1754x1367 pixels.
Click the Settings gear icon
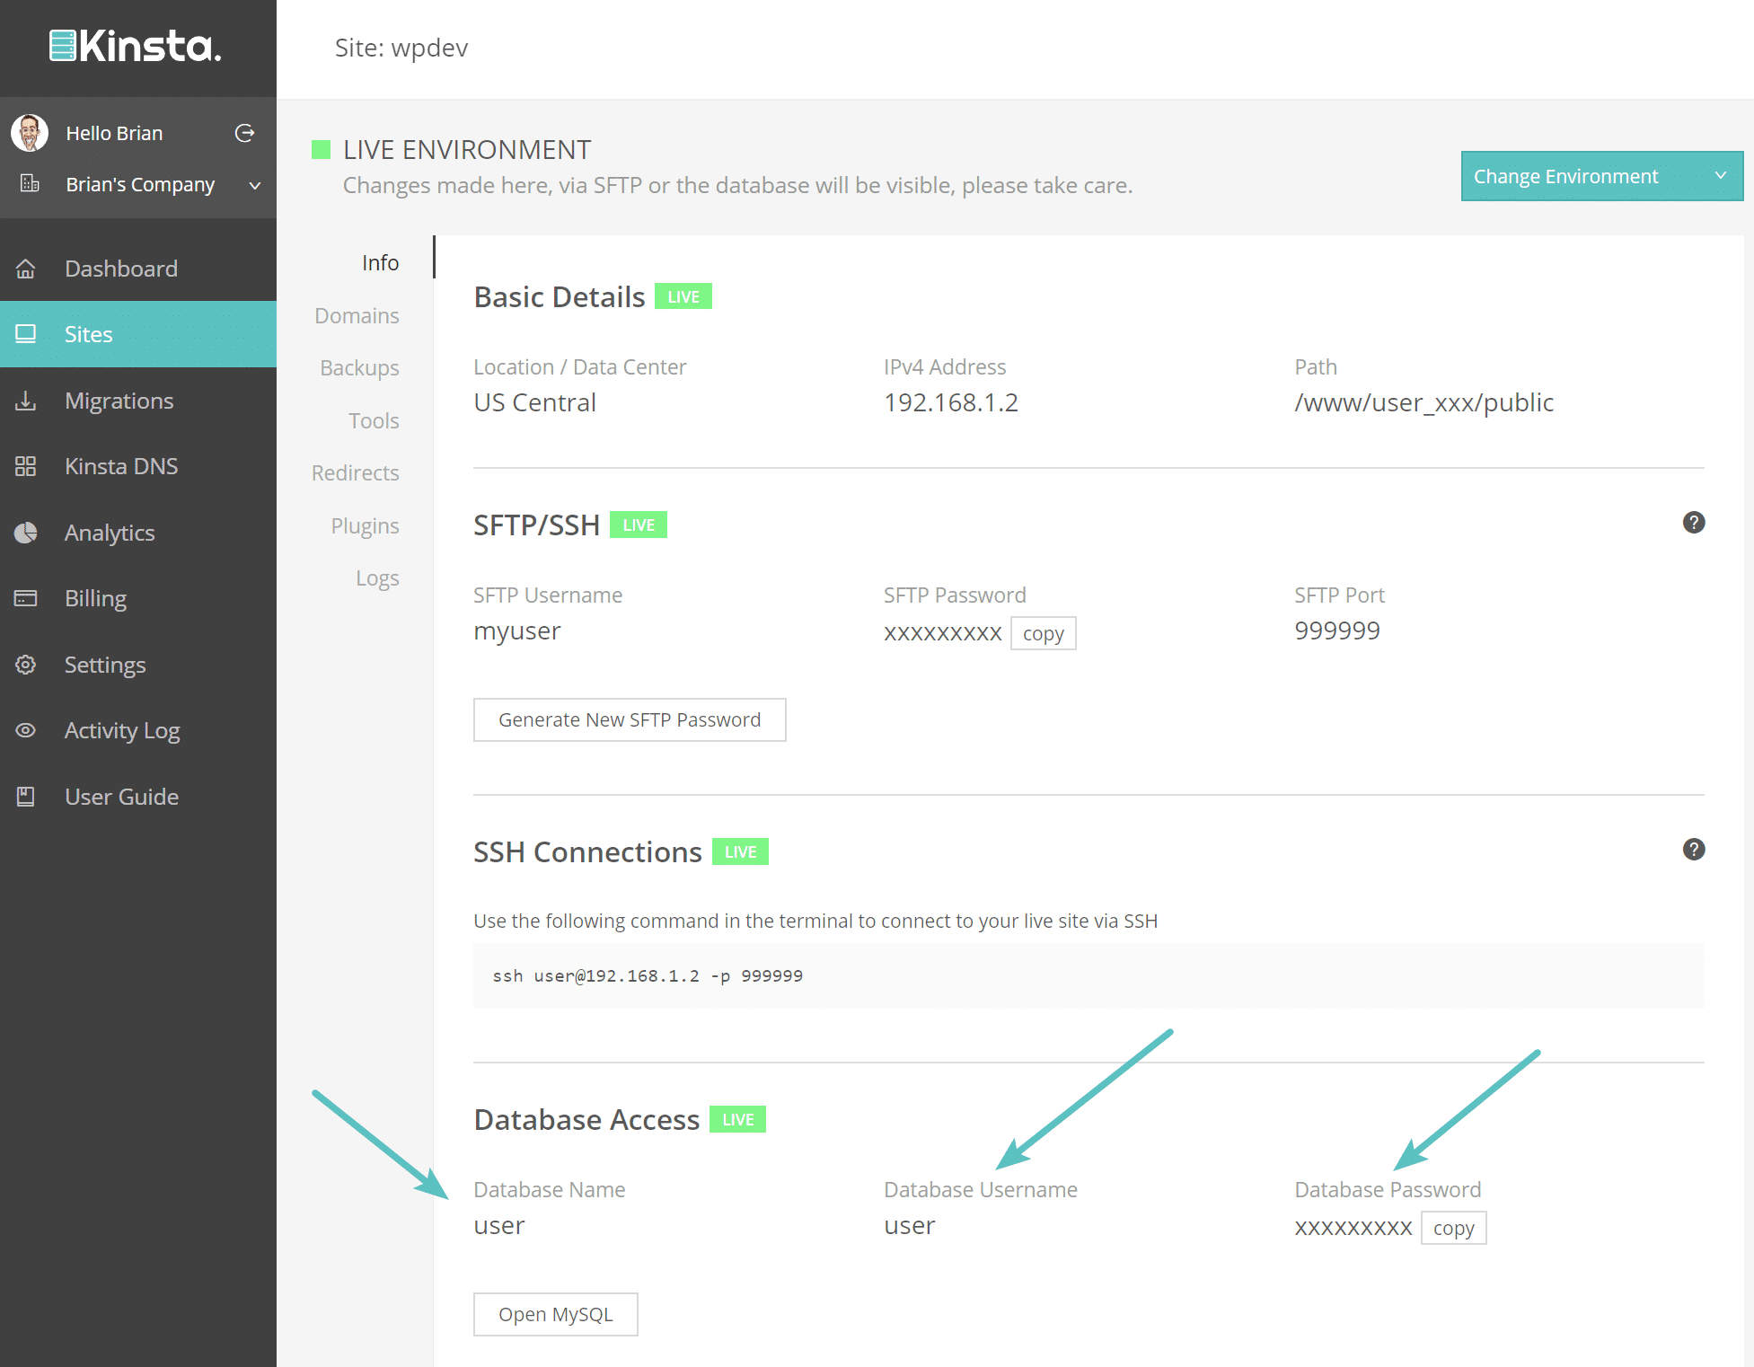(x=26, y=665)
